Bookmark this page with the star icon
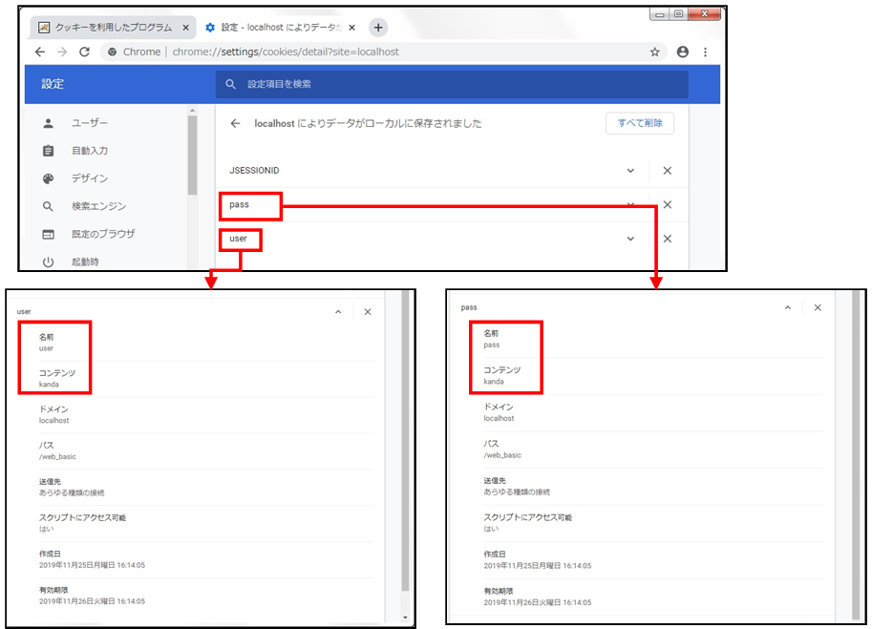Screen dimensions: 872x629 [655, 52]
